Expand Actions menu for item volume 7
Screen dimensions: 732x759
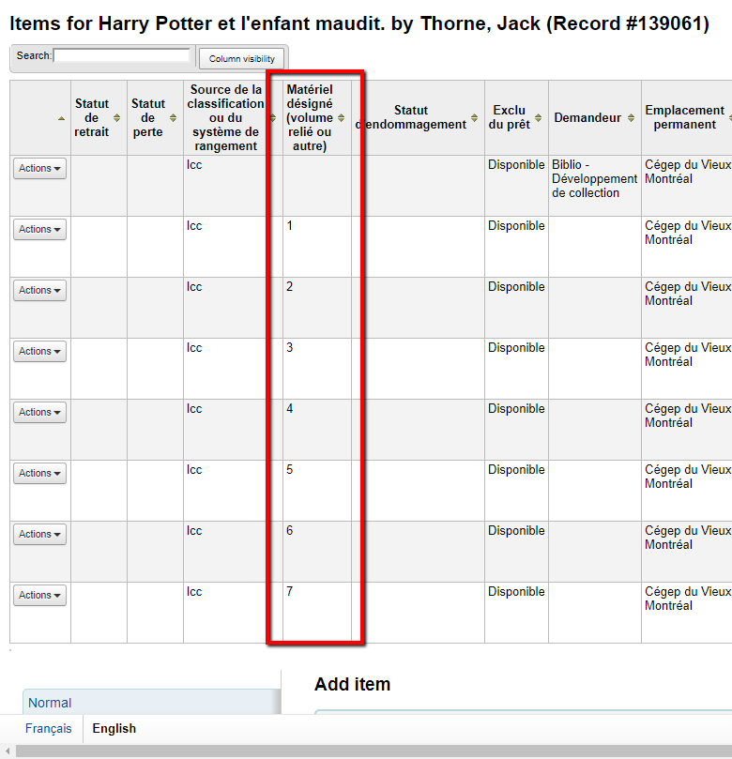tap(40, 596)
